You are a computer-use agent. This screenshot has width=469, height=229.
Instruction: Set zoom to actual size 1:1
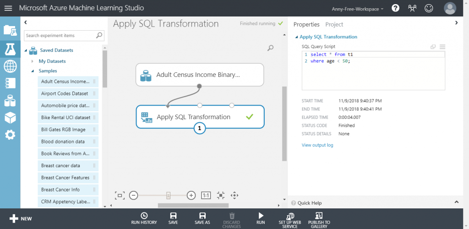tap(206, 196)
